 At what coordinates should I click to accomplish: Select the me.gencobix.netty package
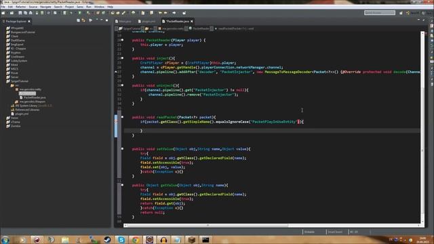[30, 89]
